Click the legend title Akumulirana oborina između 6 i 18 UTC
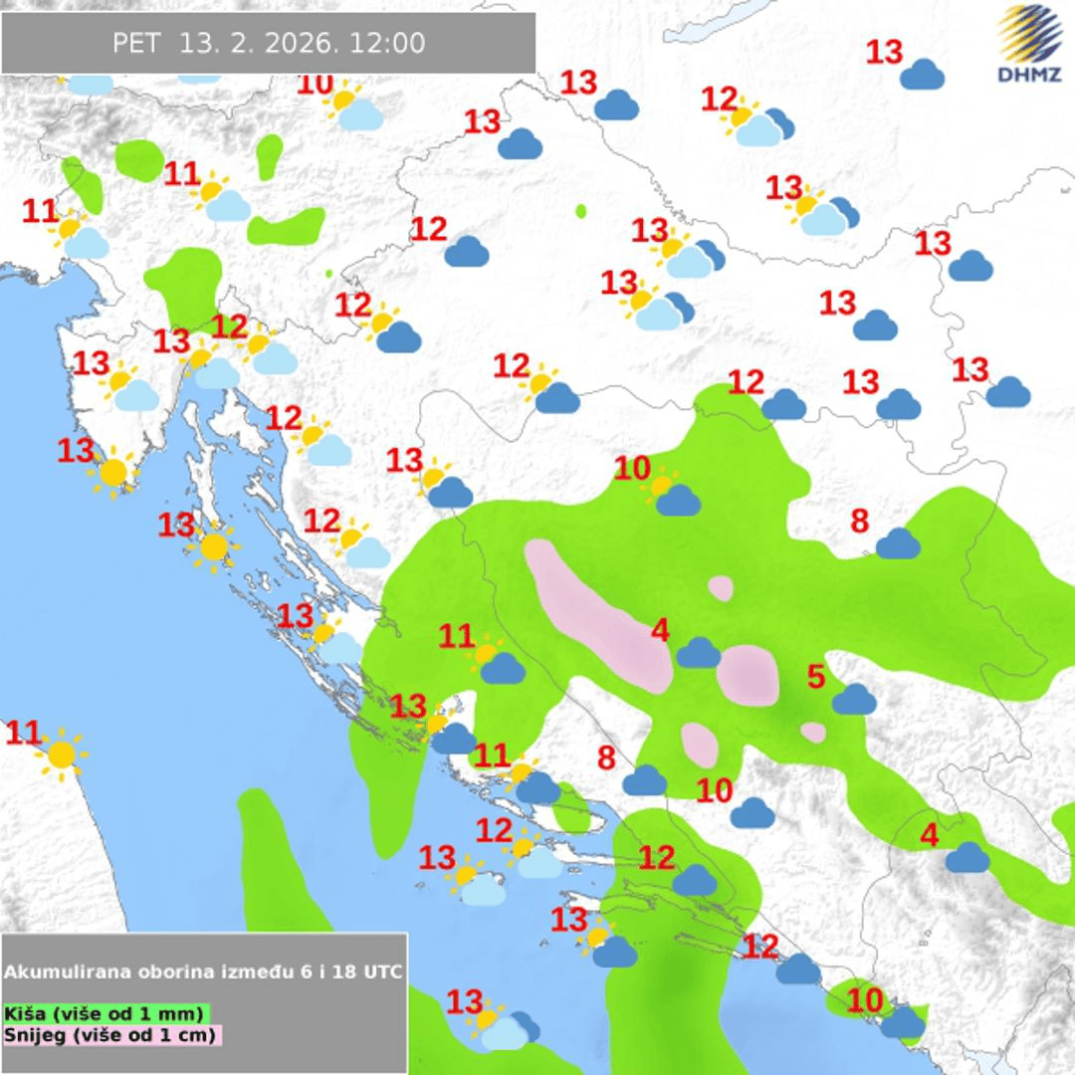 pyautogui.click(x=204, y=971)
